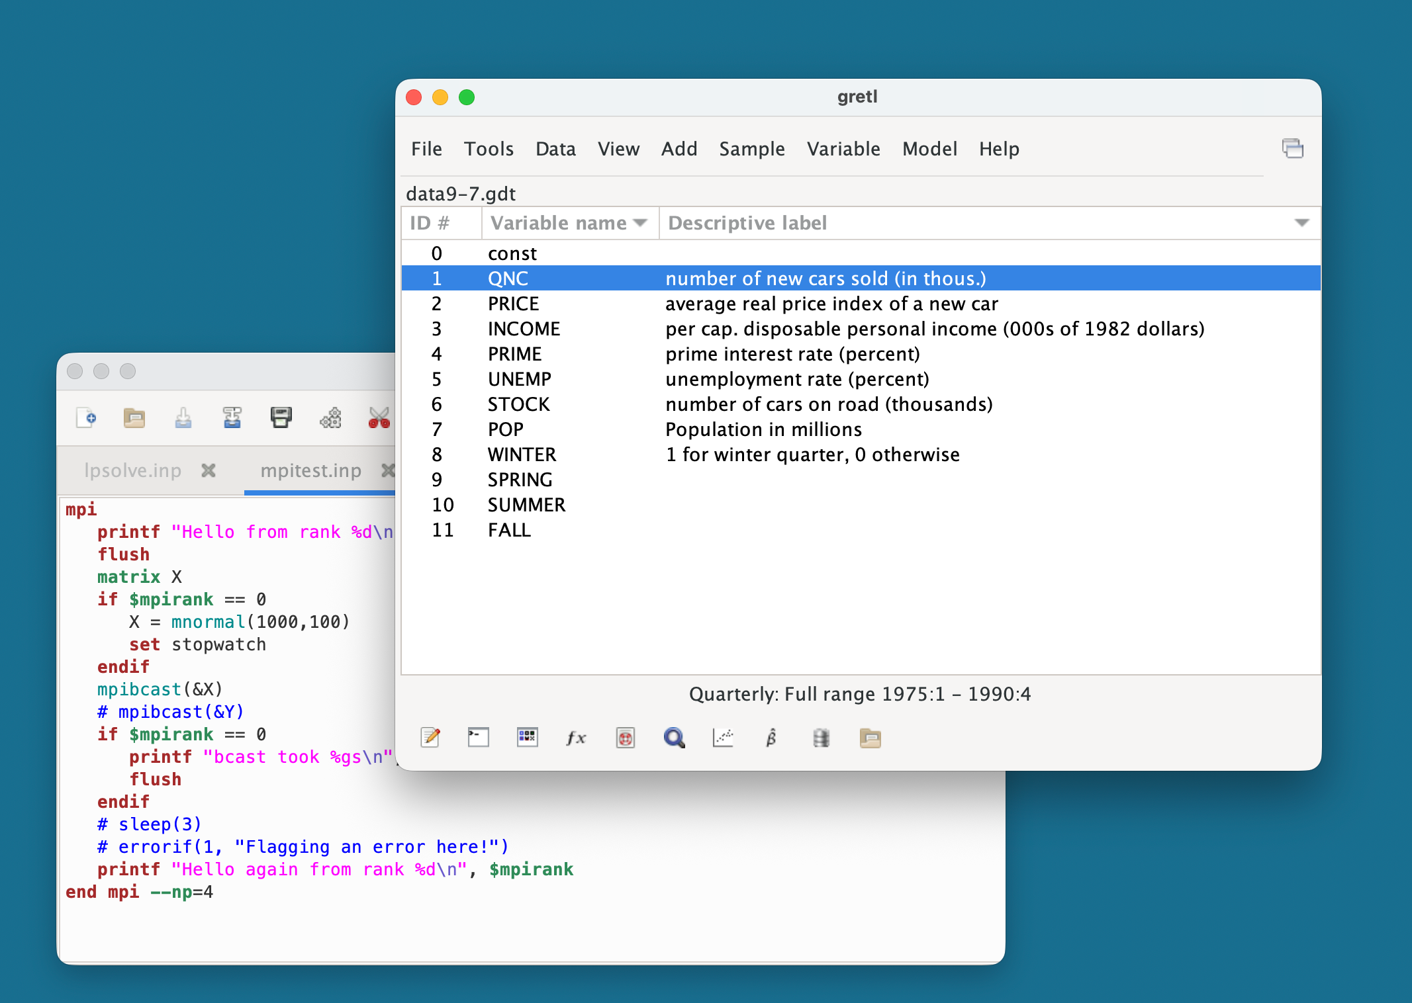The width and height of the screenshot is (1412, 1003).
Task: Click the beta-hat OLS model icon
Action: click(x=772, y=737)
